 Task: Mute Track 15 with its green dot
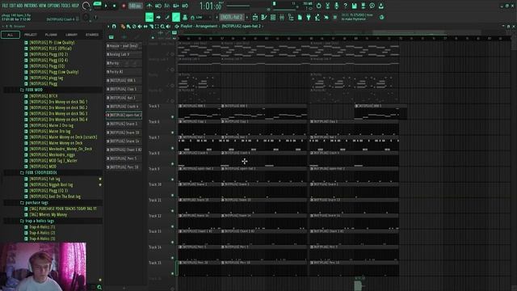pyautogui.click(x=172, y=273)
